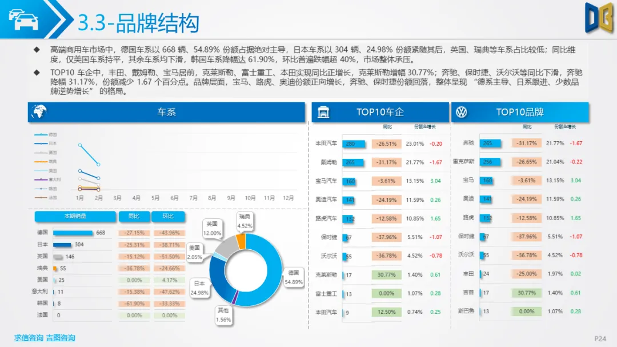This screenshot has width=617, height=347.
Task: Open the TOP10车企 section header
Action: pyautogui.click(x=380, y=112)
